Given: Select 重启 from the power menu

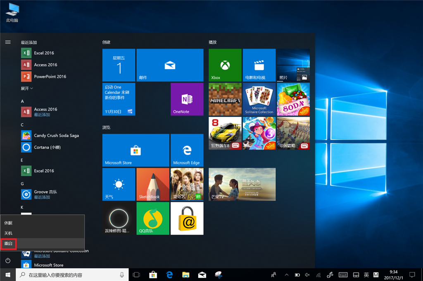Looking at the screenshot, I should [x=9, y=244].
